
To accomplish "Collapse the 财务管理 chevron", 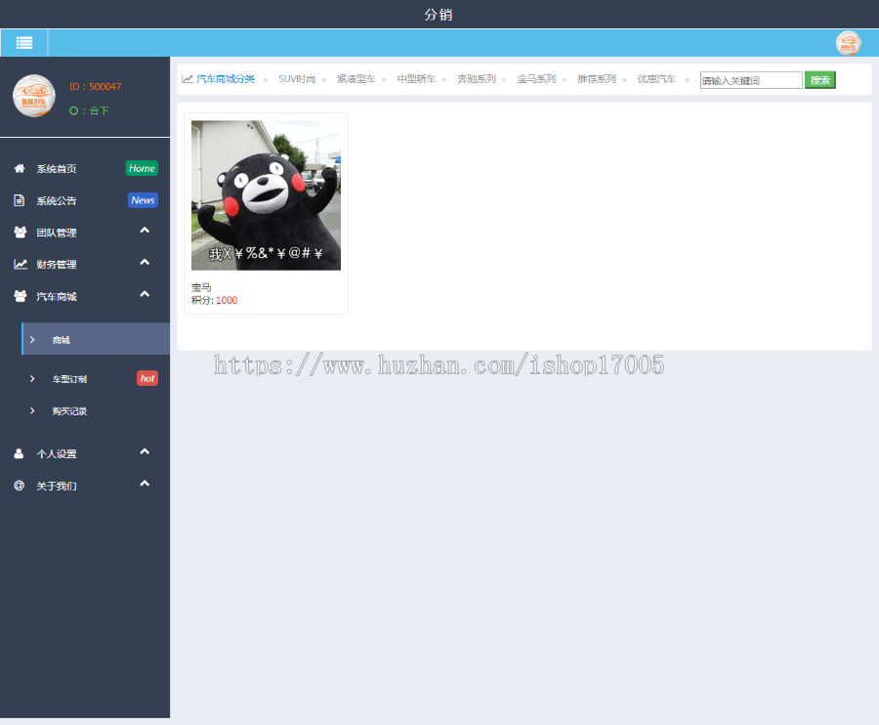I will click(145, 263).
